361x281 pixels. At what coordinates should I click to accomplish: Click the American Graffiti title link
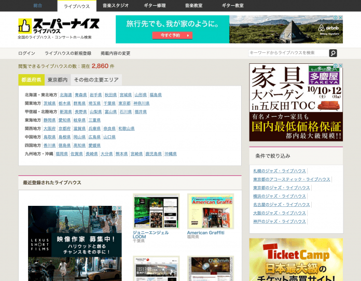point(205,233)
